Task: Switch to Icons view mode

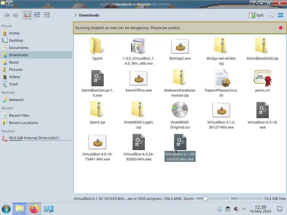Action: coord(27,15)
